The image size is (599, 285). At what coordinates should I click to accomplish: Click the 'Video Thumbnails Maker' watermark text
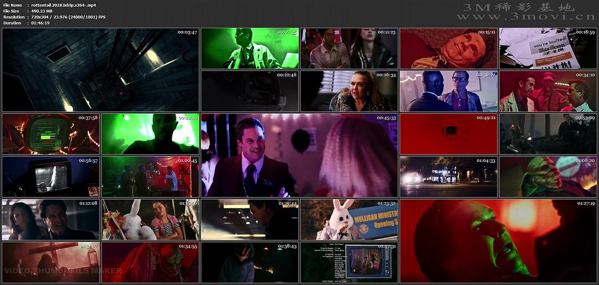[63, 271]
